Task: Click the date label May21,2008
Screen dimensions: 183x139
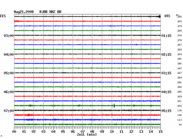Action: 24,12
